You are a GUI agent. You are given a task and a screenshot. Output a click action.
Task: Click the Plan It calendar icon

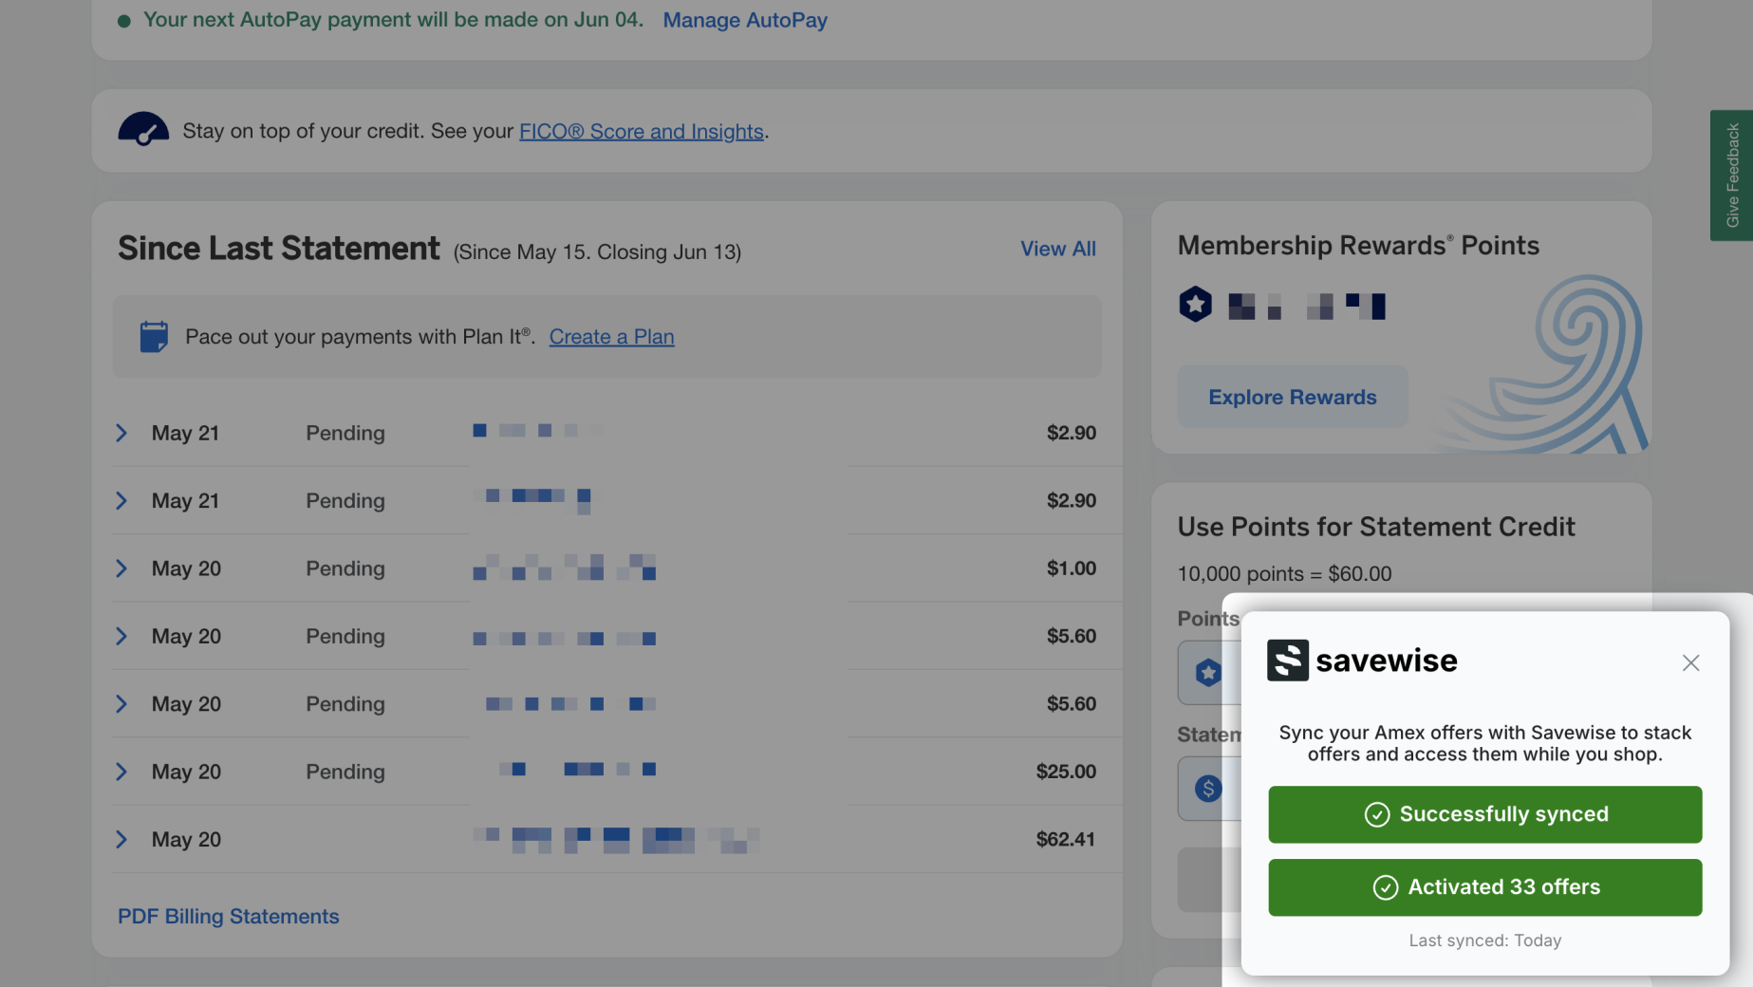coord(154,336)
